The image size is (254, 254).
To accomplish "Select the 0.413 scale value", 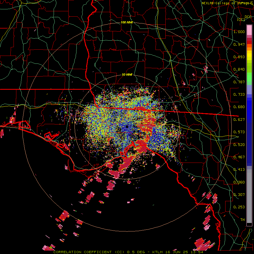I will [x=239, y=170].
